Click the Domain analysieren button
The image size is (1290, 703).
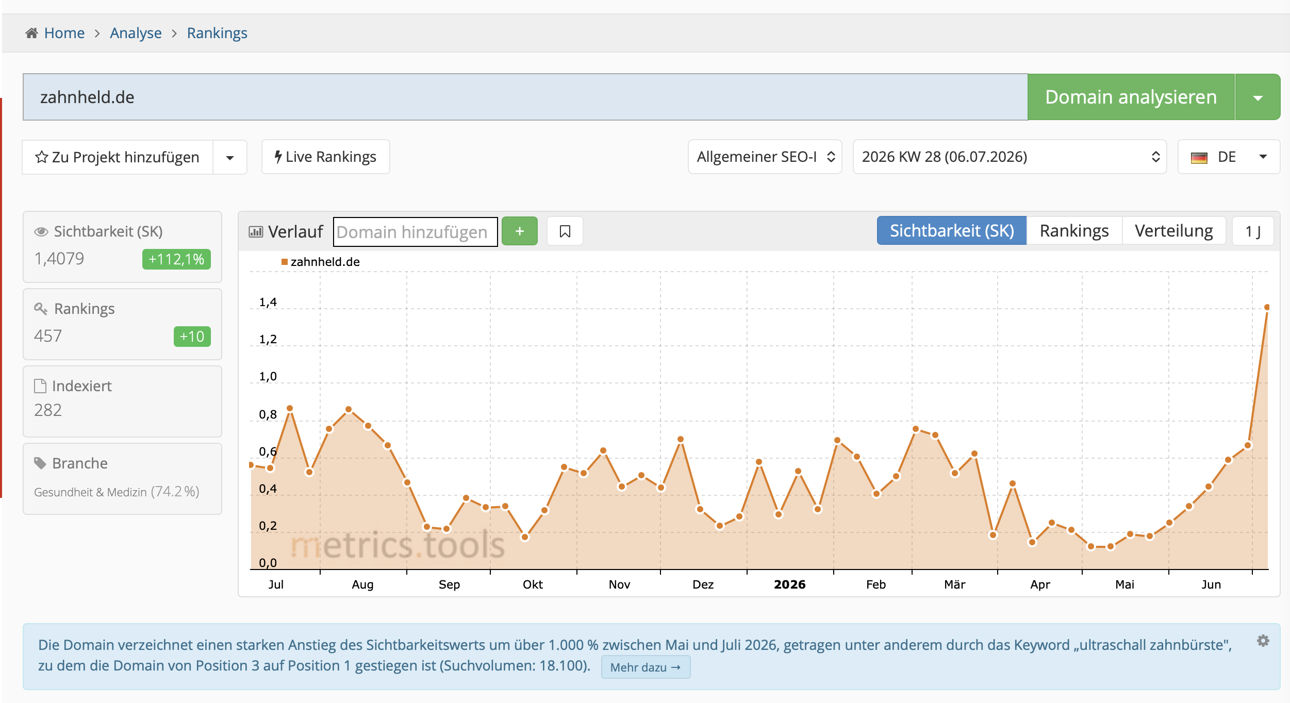[1131, 97]
